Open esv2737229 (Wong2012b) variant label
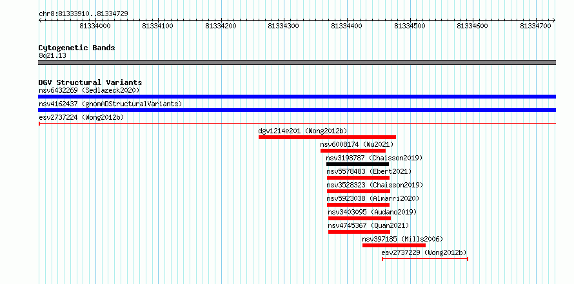This screenshot has width=574, height=284. click(x=424, y=252)
